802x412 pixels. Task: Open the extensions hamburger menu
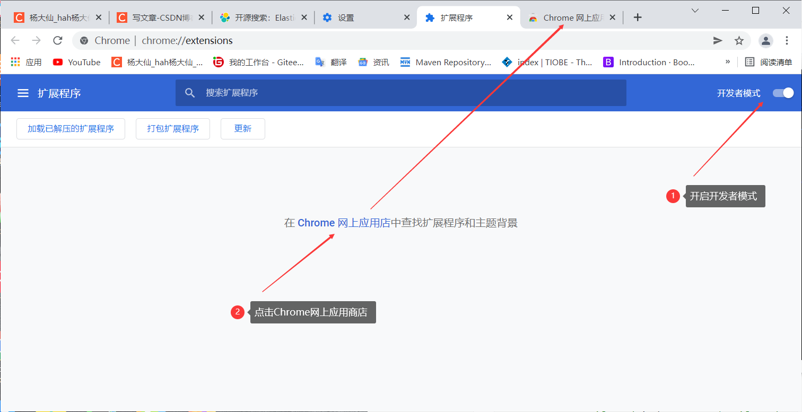23,93
